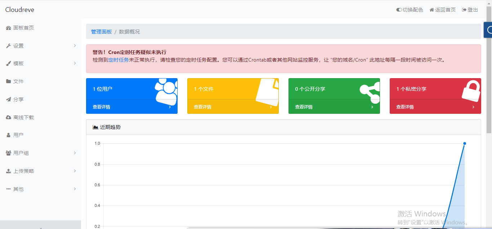Image resolution: width=492 pixels, height=229 pixels.
Task: Toggle color scheme with 切换配色
Action: [410, 10]
